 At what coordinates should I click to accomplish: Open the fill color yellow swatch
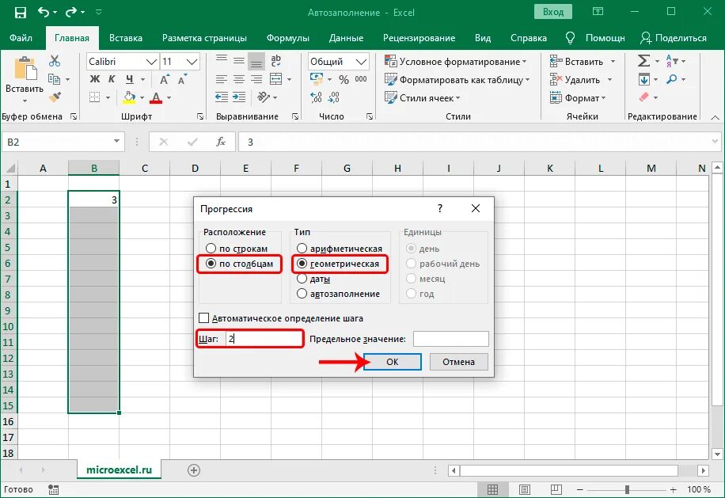point(129,97)
